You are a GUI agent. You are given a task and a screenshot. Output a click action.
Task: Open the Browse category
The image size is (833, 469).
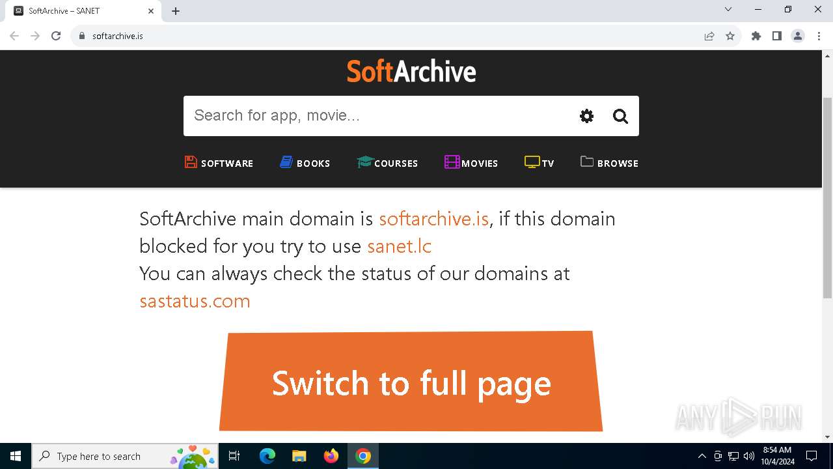click(x=609, y=163)
